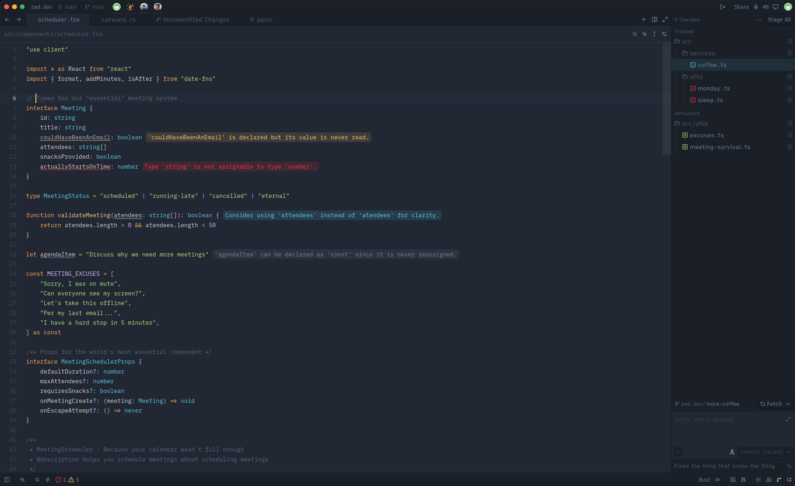Zoom the editor pane with expand arrows icon
The height and width of the screenshot is (486, 795).
665,20
